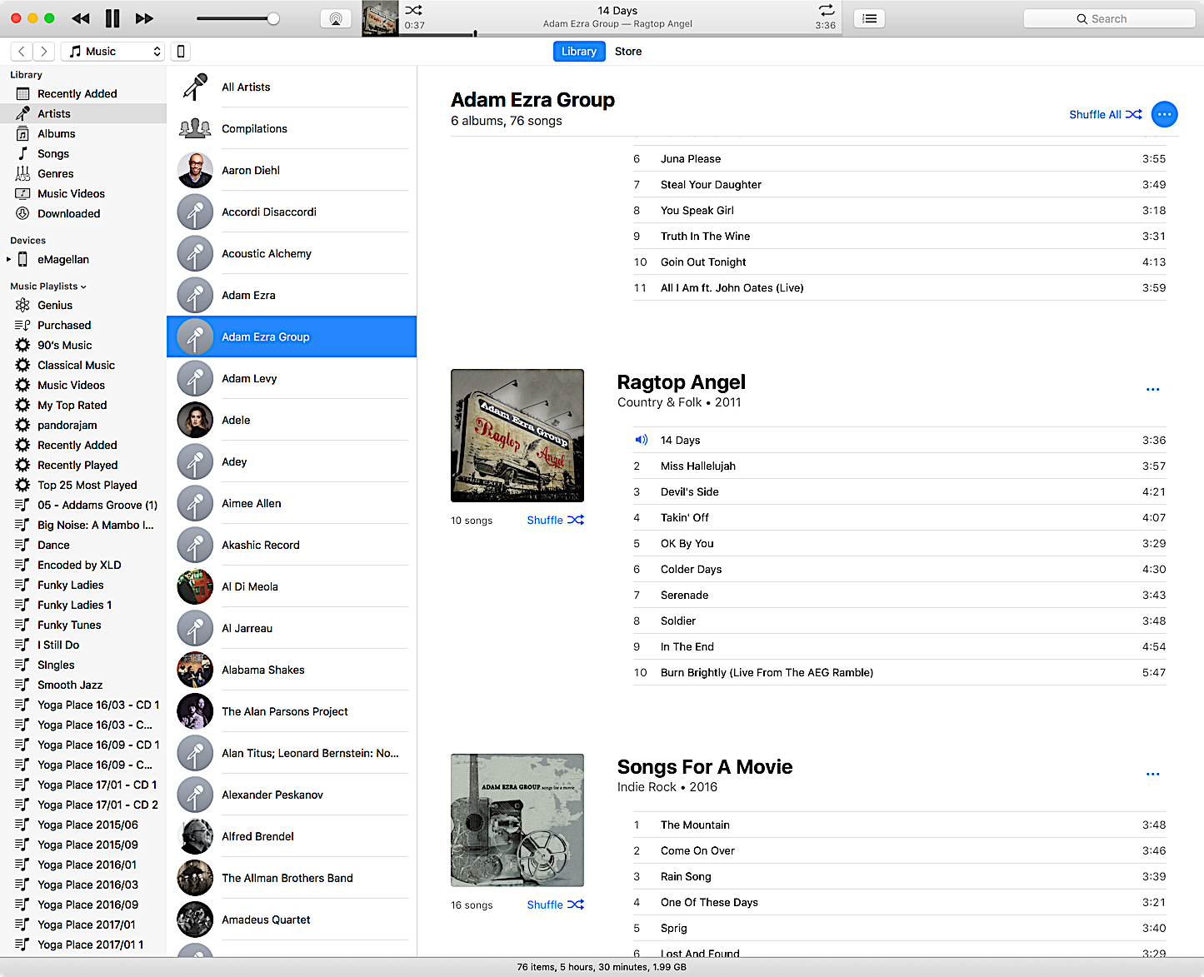Switch to the Store tab
This screenshot has width=1204, height=977.
tap(628, 52)
